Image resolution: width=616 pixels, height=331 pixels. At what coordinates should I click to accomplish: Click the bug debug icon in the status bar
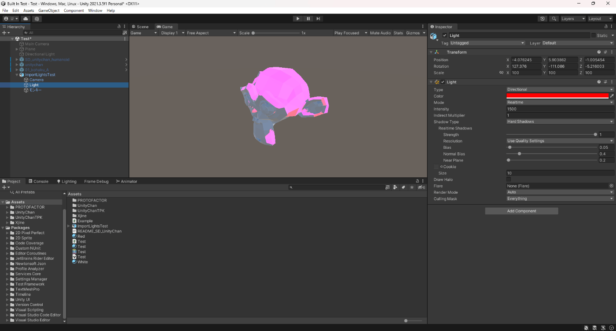587,327
